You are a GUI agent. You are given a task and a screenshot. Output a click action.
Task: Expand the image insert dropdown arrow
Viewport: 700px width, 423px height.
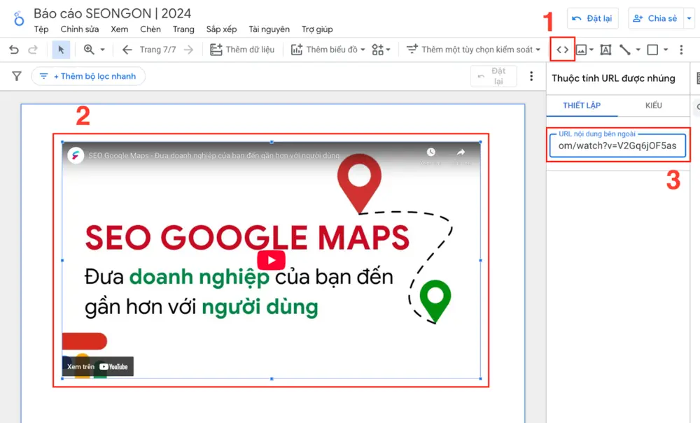[591, 50]
